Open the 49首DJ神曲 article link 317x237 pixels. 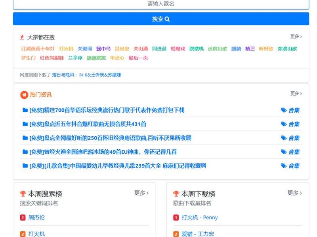[103, 152]
